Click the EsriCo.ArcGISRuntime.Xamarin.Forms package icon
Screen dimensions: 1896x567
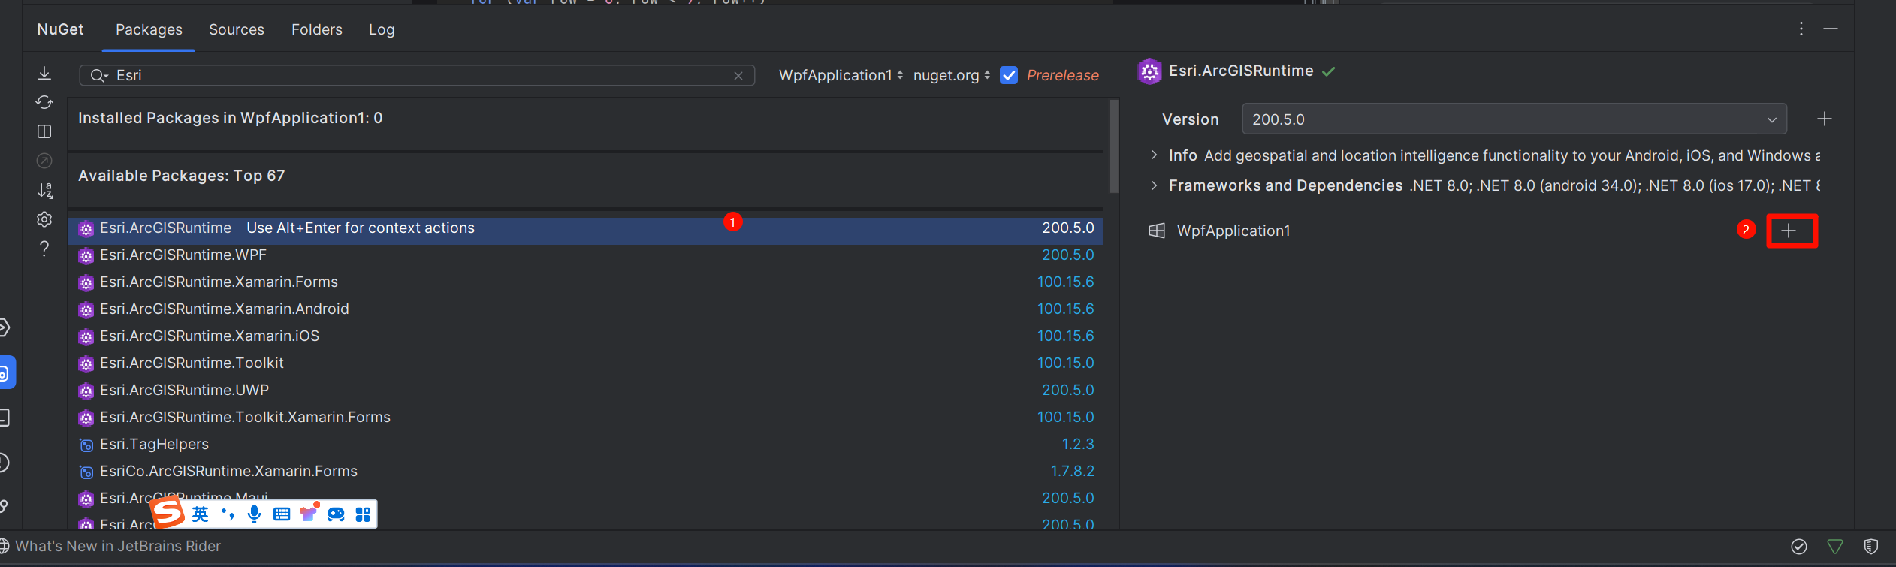[x=86, y=472]
